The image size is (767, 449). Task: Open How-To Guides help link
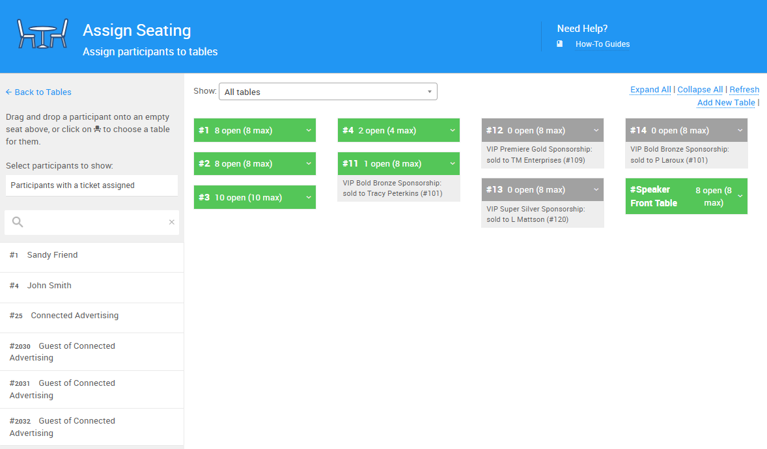pyautogui.click(x=602, y=44)
